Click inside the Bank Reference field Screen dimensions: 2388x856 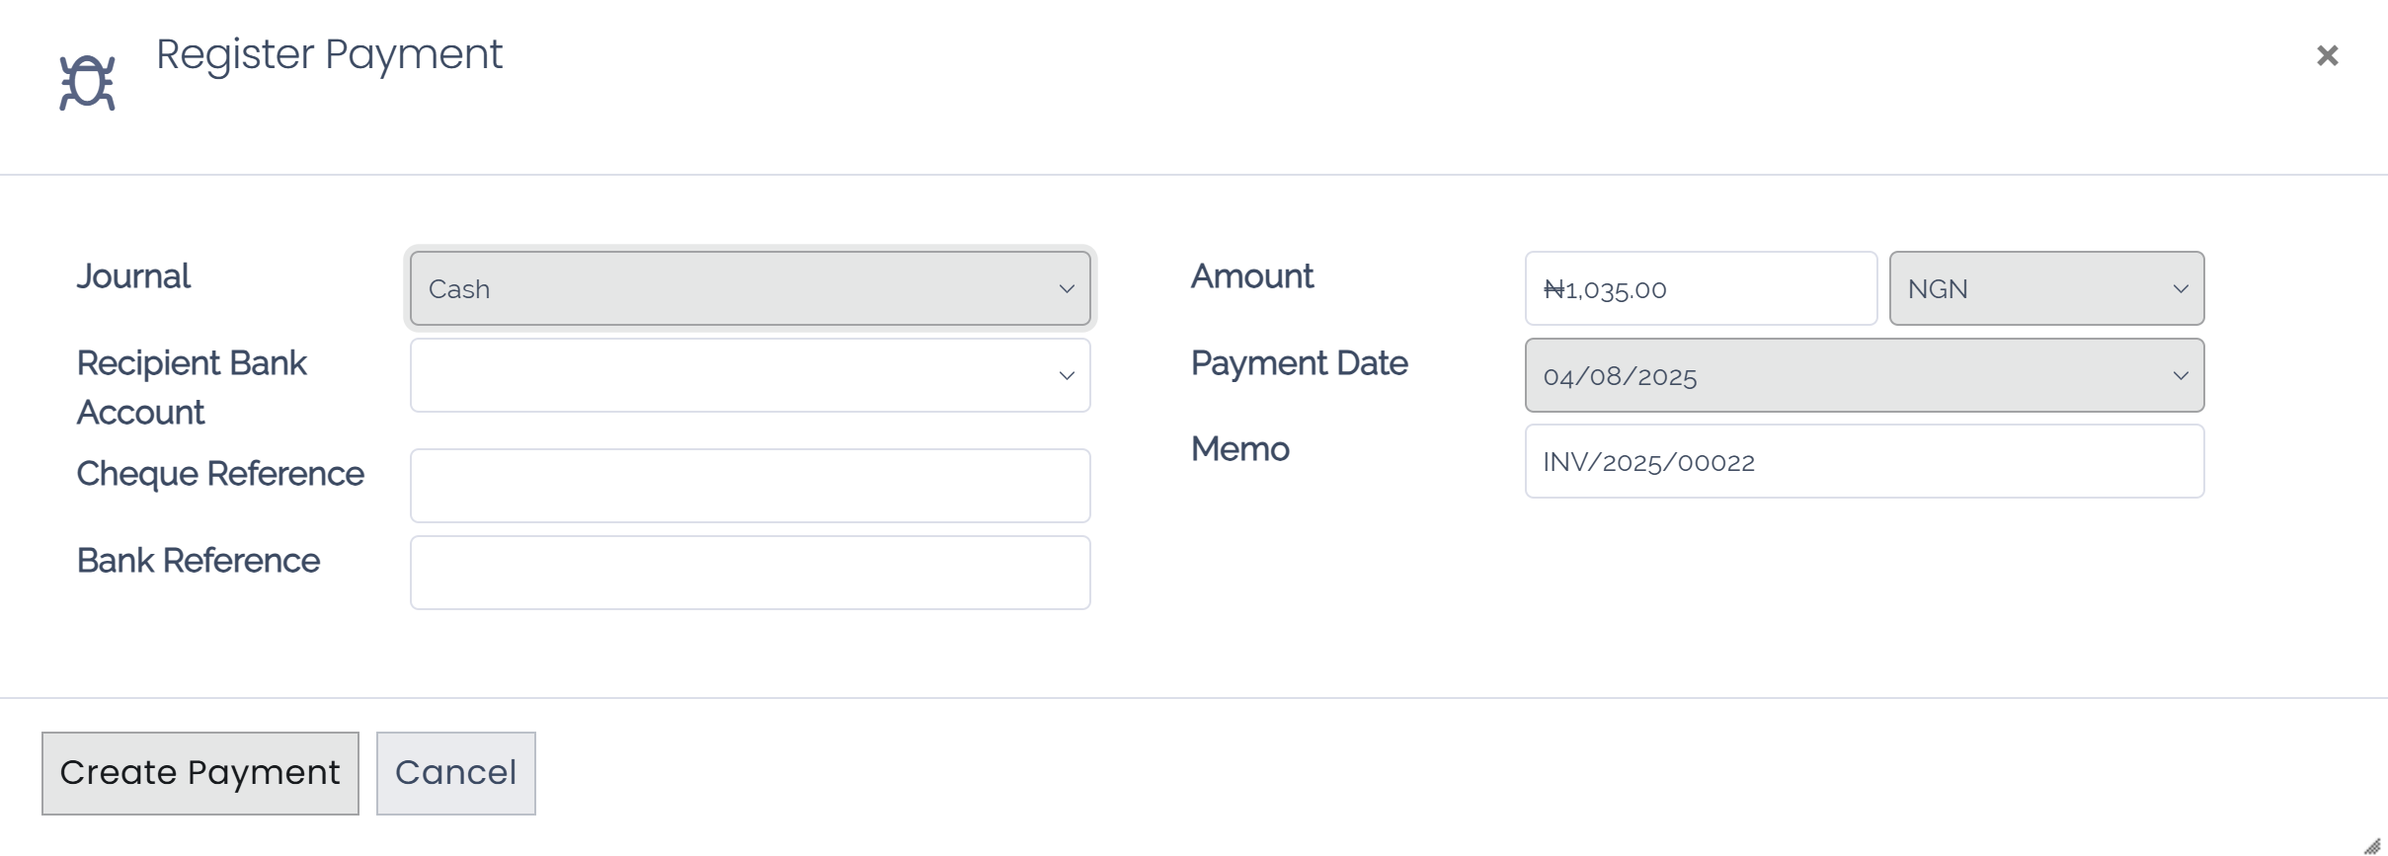[x=749, y=572]
